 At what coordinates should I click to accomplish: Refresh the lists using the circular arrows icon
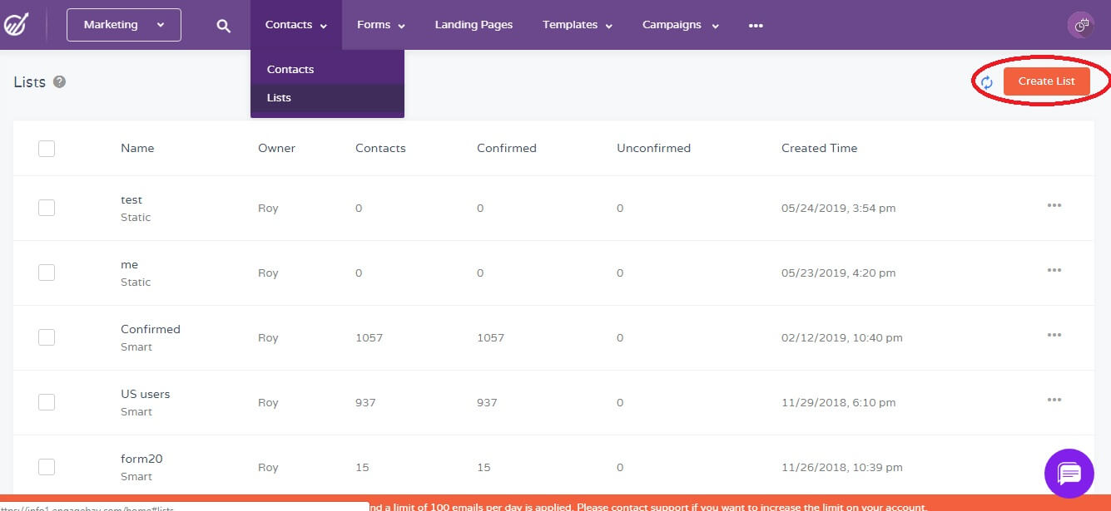point(987,83)
